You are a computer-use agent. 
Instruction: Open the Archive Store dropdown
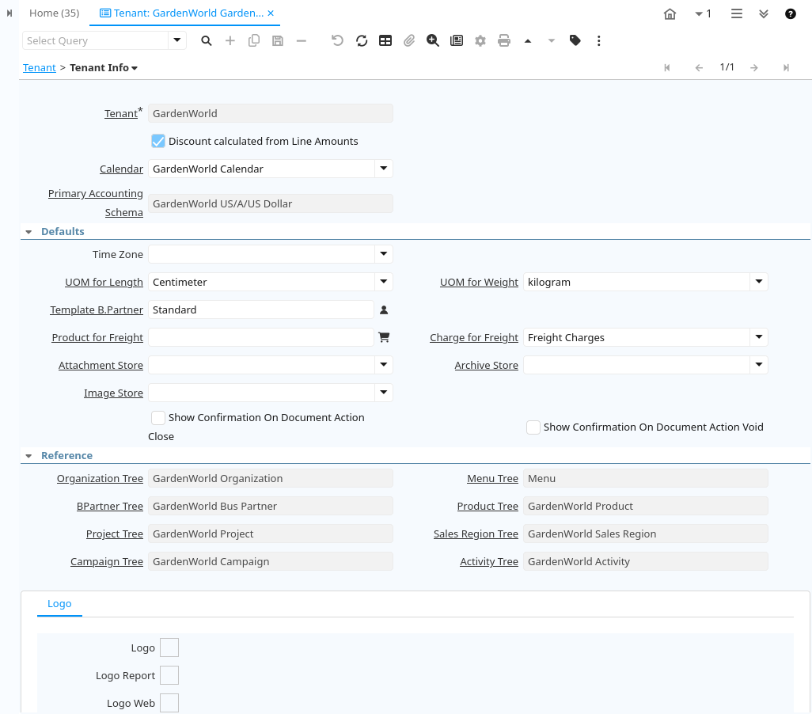[x=759, y=365]
